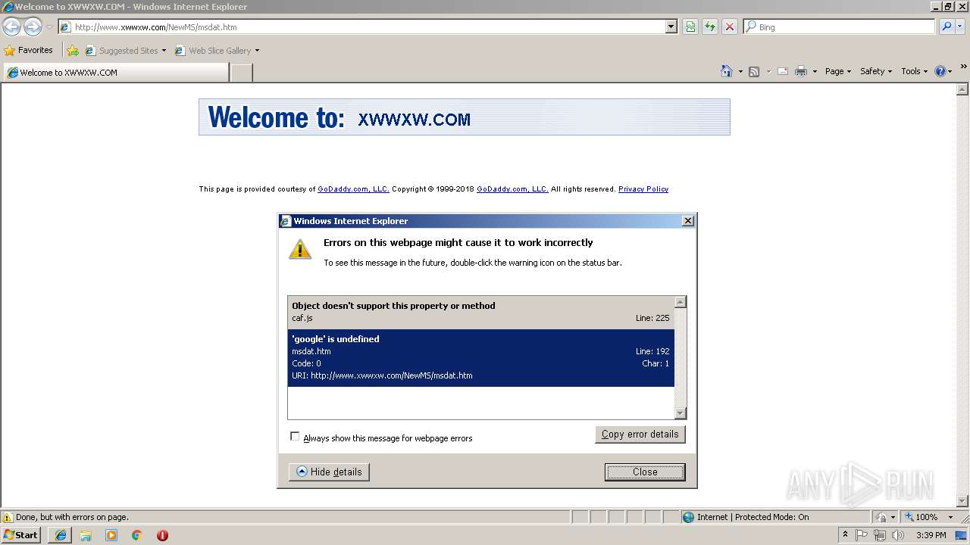Screen dimensions: 970x545
Task: Open the Tools menu
Action: pyautogui.click(x=914, y=71)
